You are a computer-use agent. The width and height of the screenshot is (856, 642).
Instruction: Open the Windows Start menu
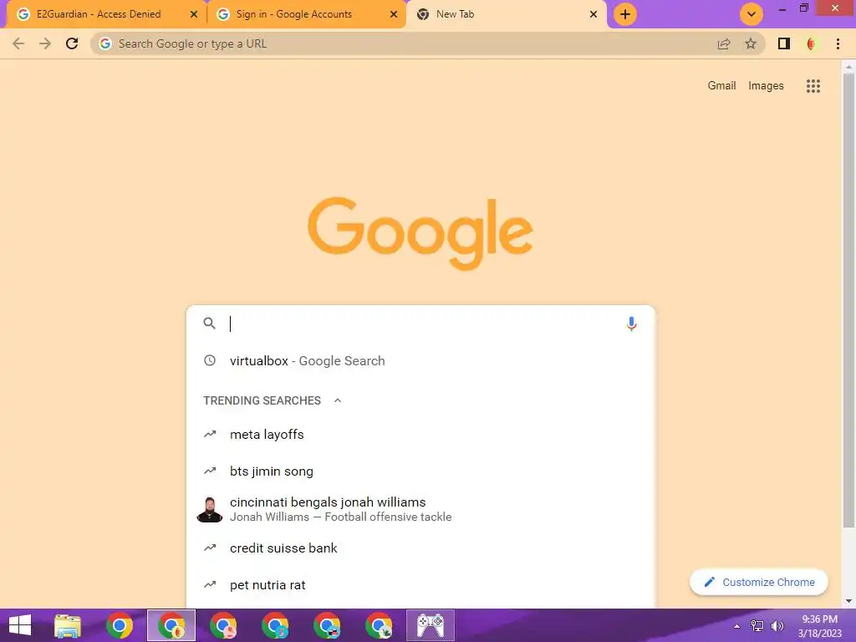(20, 625)
